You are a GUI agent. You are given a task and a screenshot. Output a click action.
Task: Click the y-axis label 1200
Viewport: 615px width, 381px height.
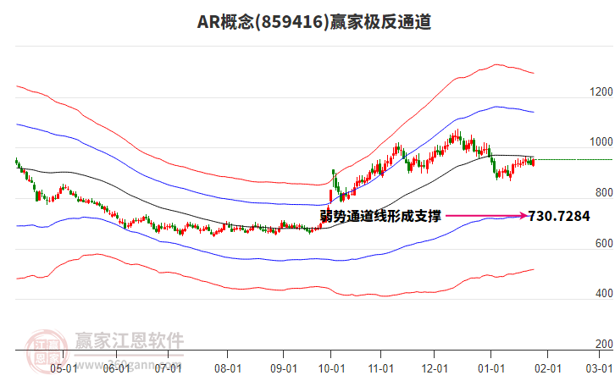pos(601,91)
